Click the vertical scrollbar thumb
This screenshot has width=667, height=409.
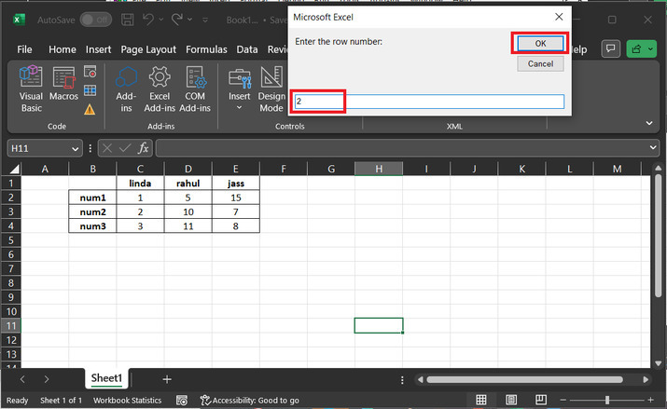point(658,236)
